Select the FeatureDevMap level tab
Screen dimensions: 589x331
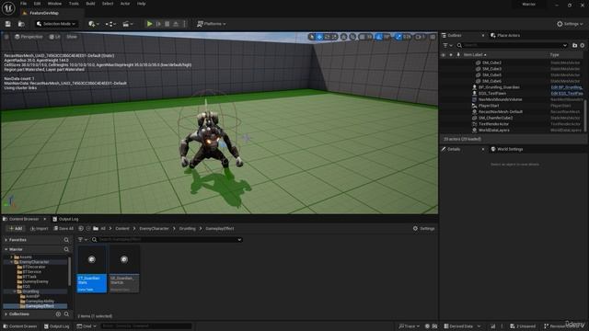(43, 13)
